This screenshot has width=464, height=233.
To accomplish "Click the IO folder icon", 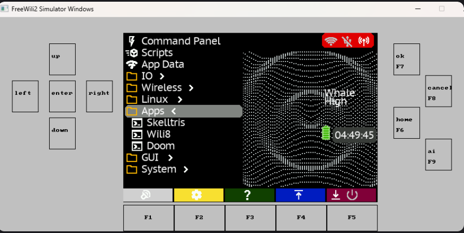I will [x=132, y=76].
